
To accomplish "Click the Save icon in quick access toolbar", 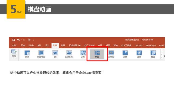I will point(14,40).
